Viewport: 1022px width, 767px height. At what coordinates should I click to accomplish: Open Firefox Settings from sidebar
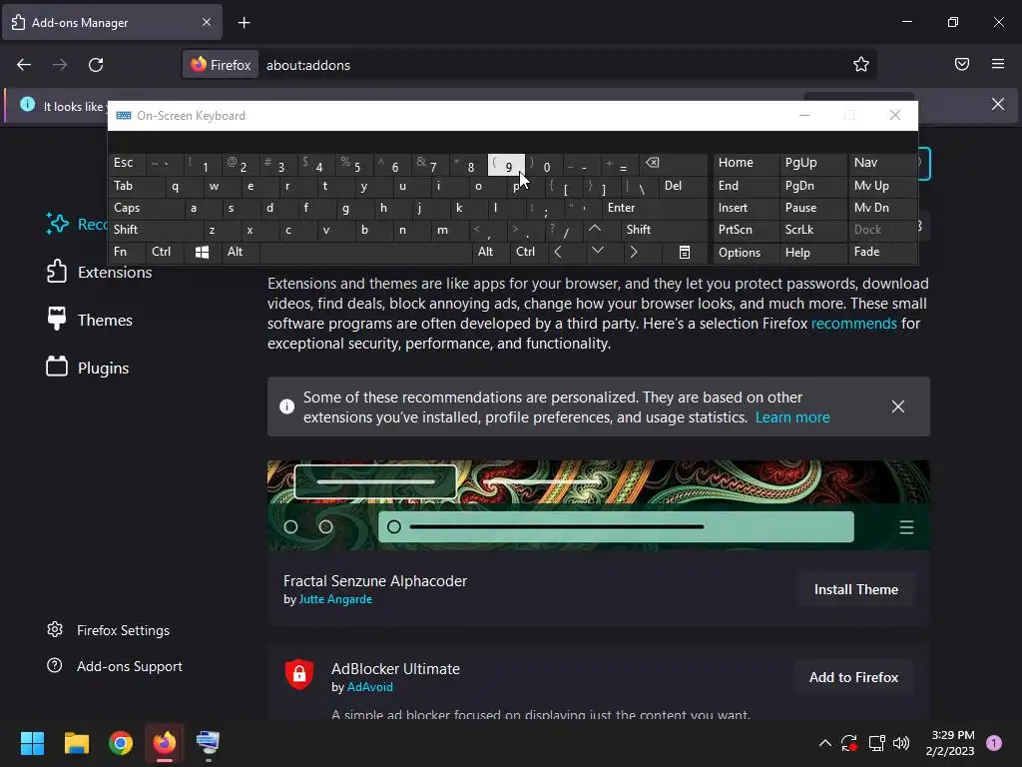108,630
